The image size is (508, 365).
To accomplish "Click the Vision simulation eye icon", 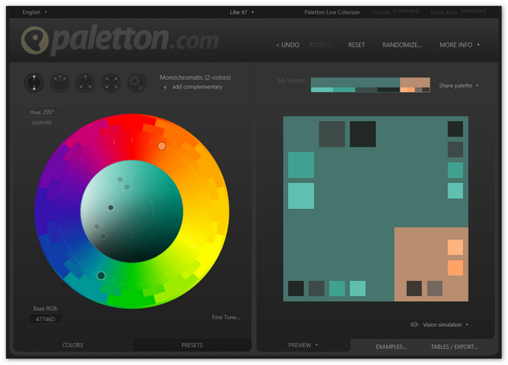I will point(414,324).
